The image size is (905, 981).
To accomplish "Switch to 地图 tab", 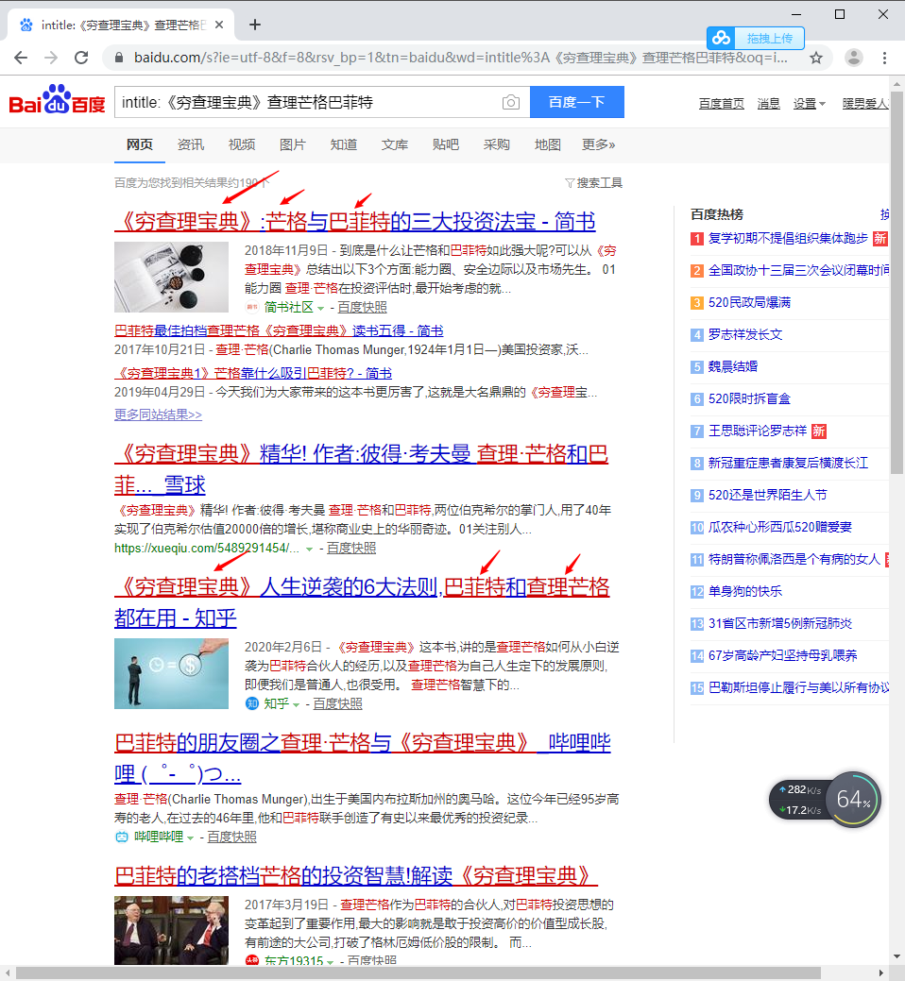I will (548, 144).
